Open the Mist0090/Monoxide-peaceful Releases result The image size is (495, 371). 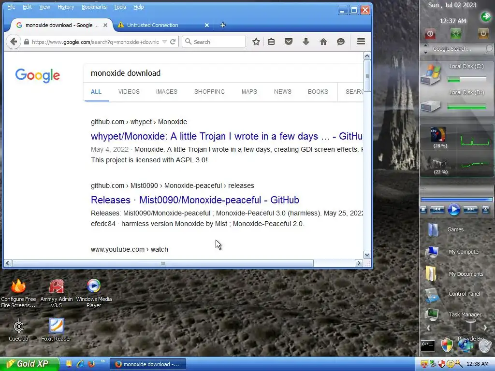point(195,200)
